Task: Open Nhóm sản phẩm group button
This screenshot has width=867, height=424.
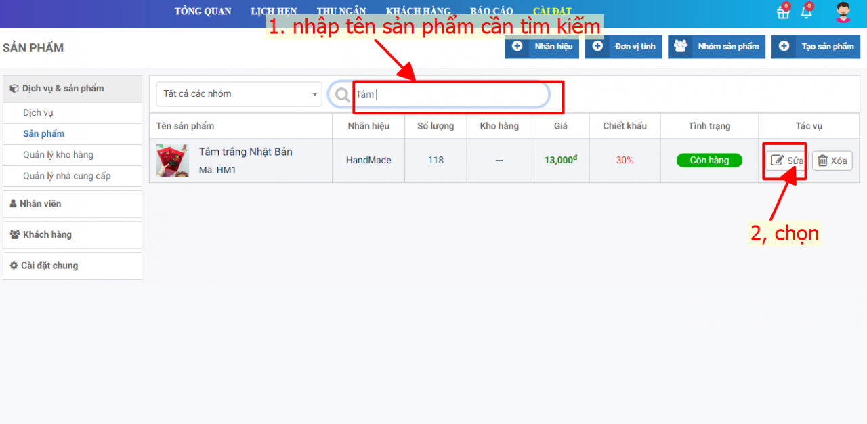Action: [717, 47]
